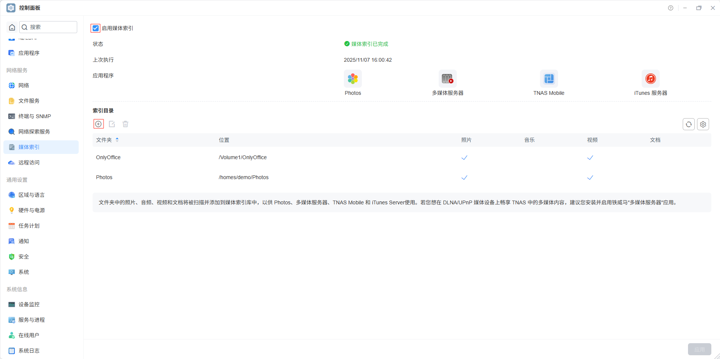Open 服务与进程 in sidebar
This screenshot has width=720, height=359.
click(41, 320)
